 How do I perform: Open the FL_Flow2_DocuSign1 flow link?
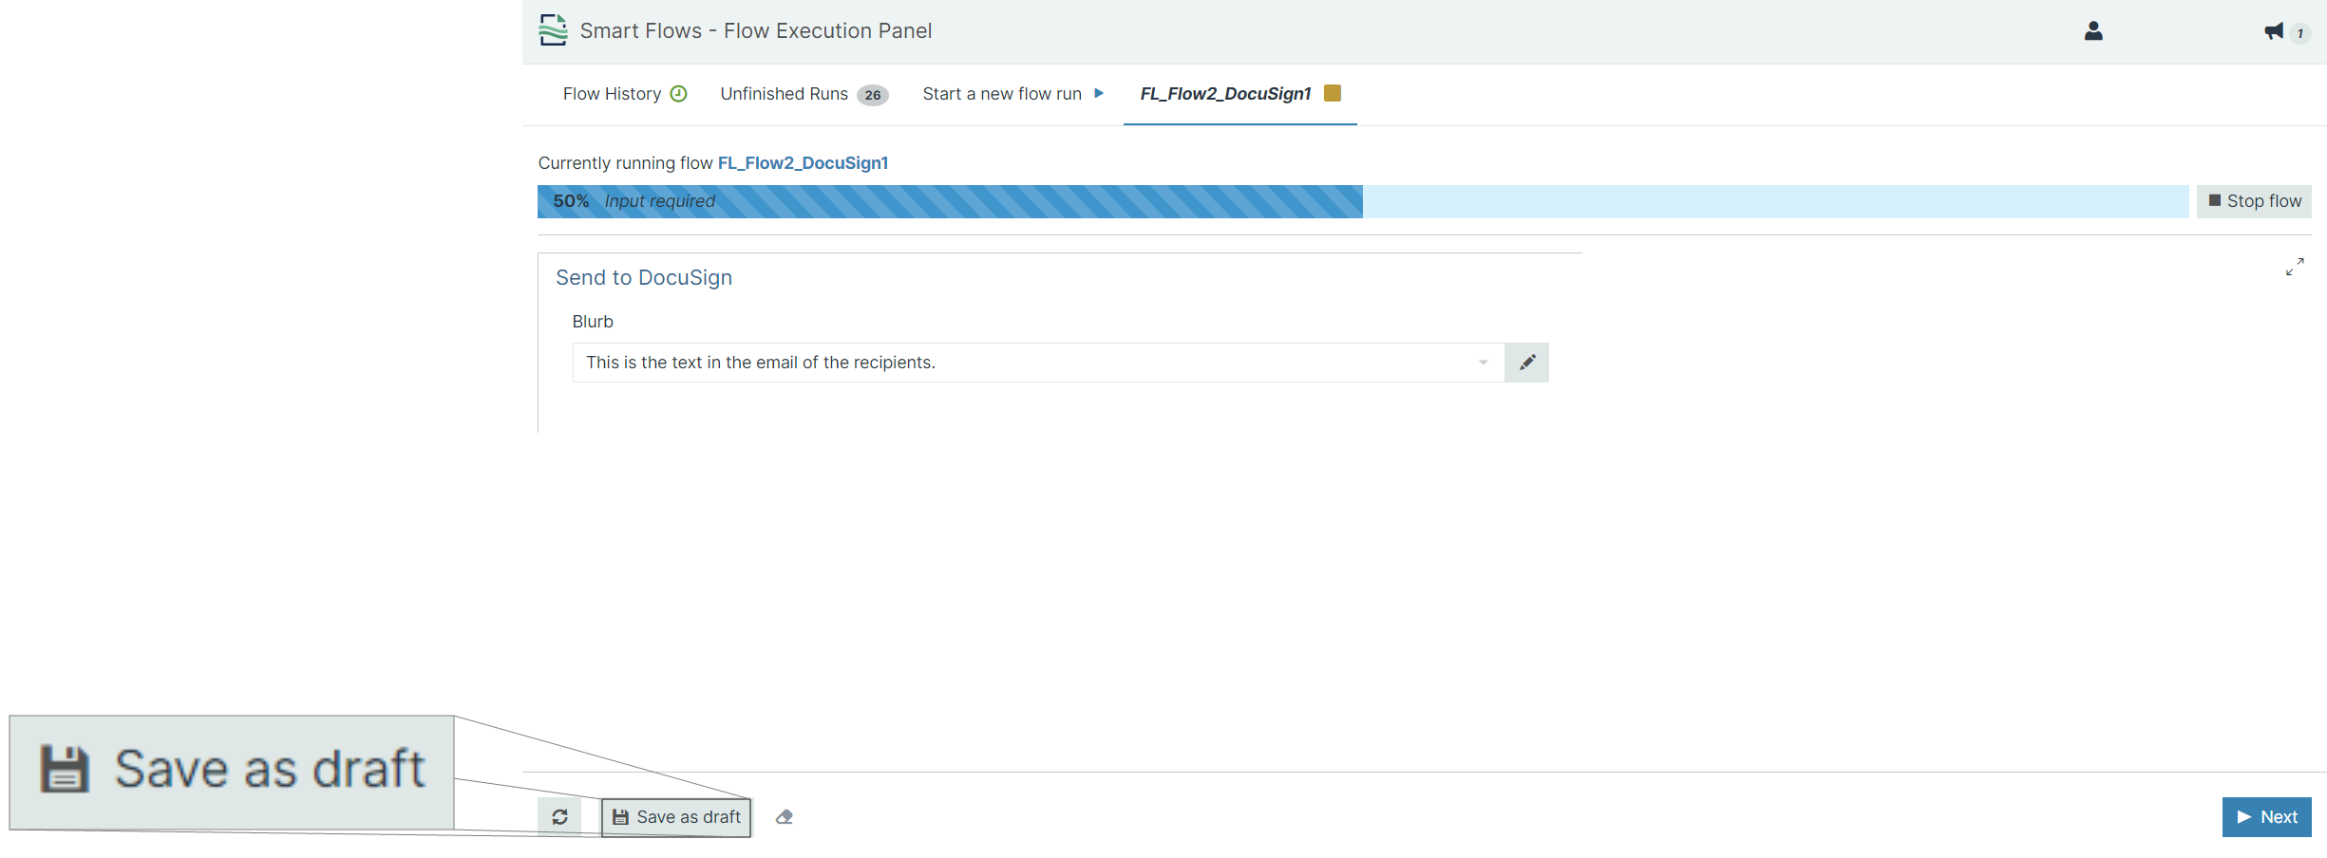(x=804, y=163)
